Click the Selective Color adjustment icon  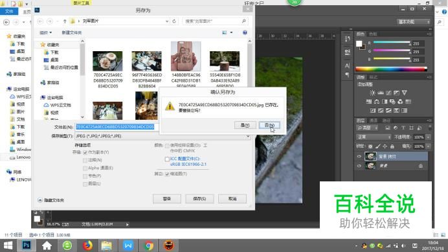pos(396,110)
